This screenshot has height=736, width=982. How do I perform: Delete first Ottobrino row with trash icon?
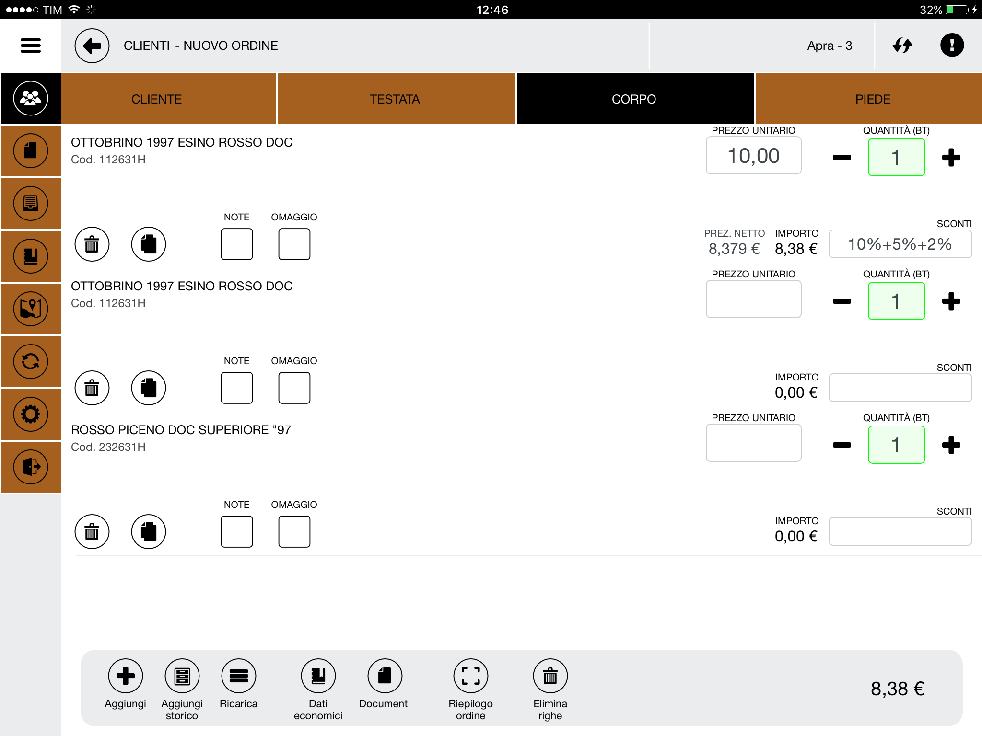92,244
